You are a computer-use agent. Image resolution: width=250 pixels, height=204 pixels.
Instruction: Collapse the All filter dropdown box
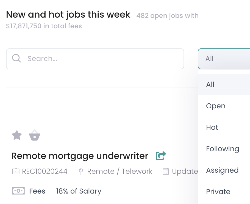click(224, 59)
